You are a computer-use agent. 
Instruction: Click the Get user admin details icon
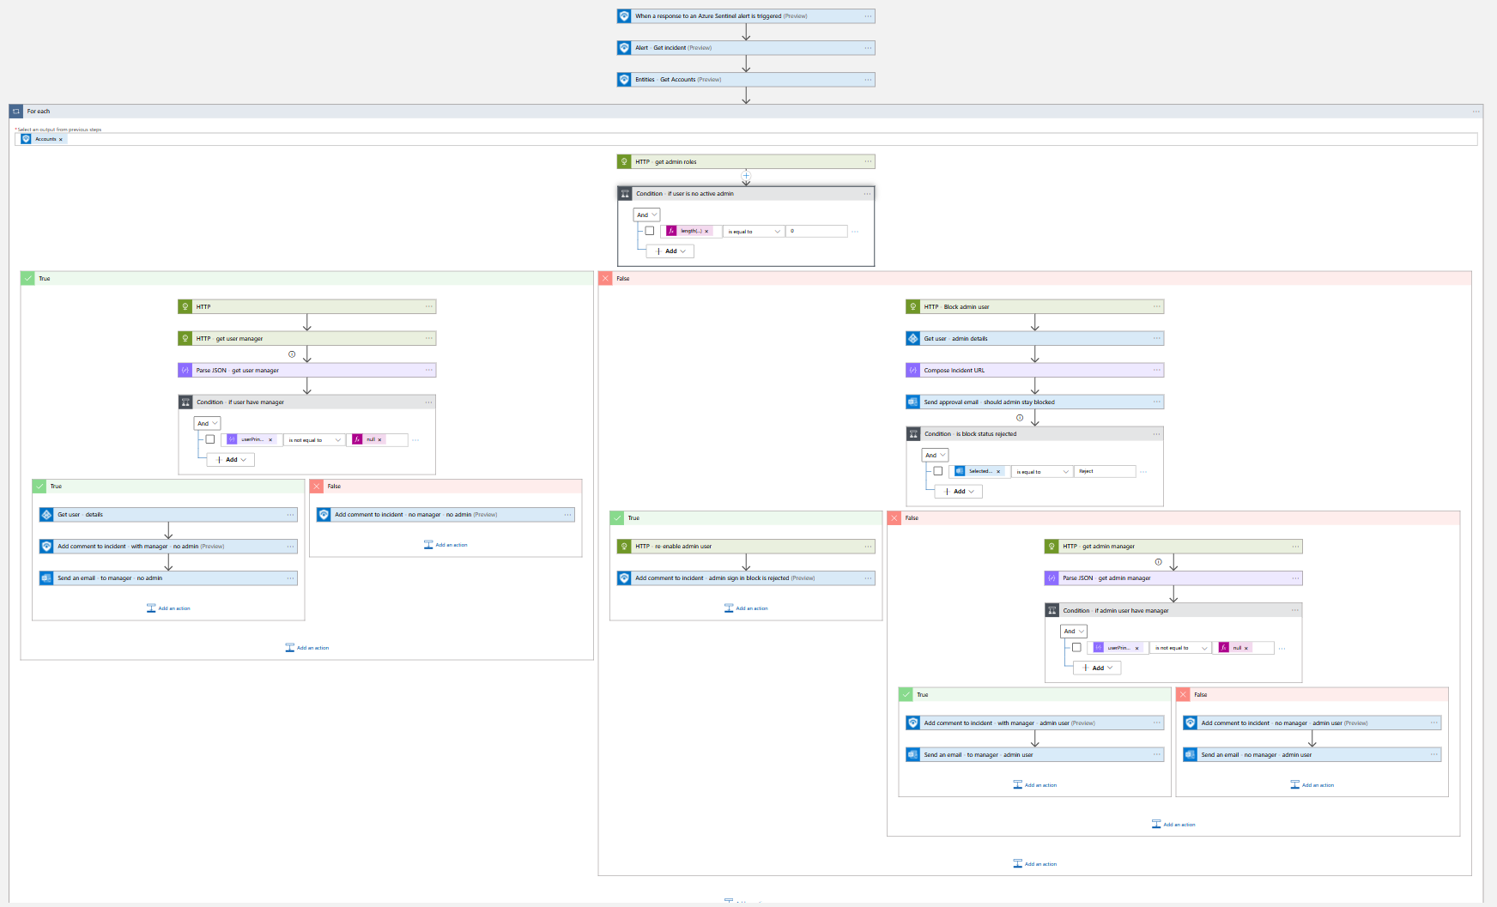tap(912, 338)
